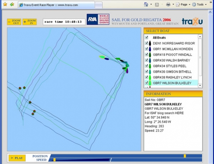
Task: Click the Zoom Out map button
Action: [14, 22]
